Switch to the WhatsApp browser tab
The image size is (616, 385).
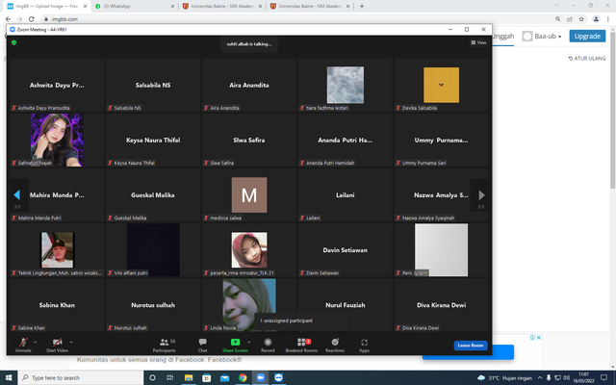pyautogui.click(x=134, y=7)
